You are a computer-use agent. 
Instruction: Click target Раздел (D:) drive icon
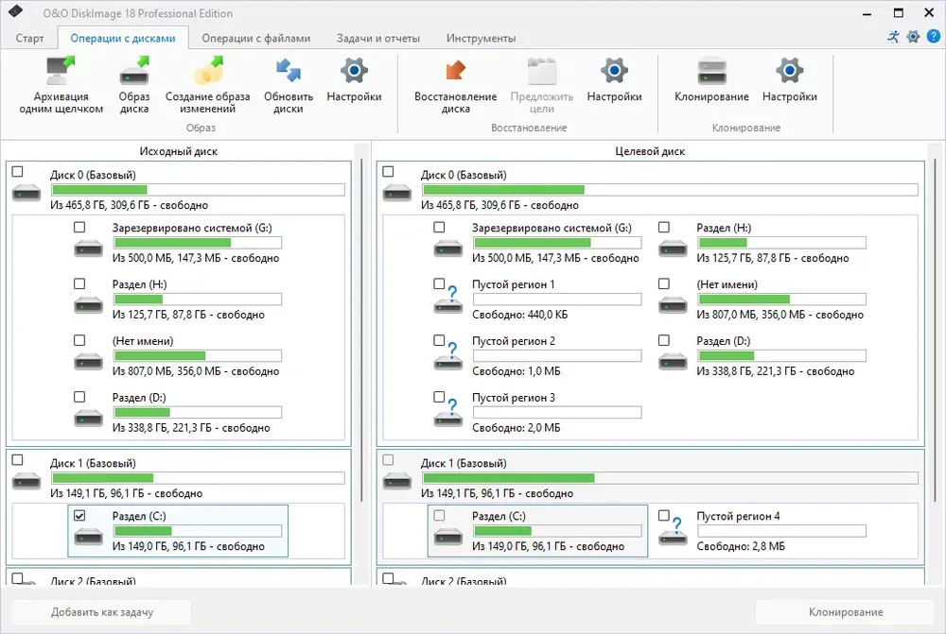click(673, 361)
